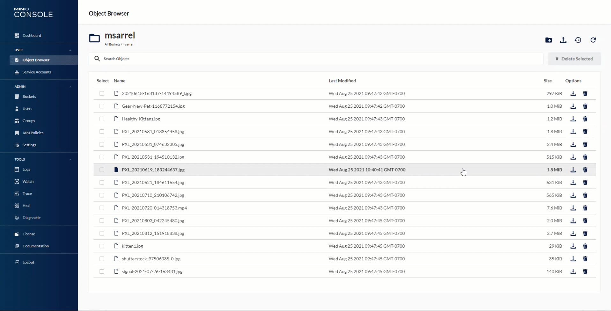Collapse the USER sidebar section

(x=70, y=50)
